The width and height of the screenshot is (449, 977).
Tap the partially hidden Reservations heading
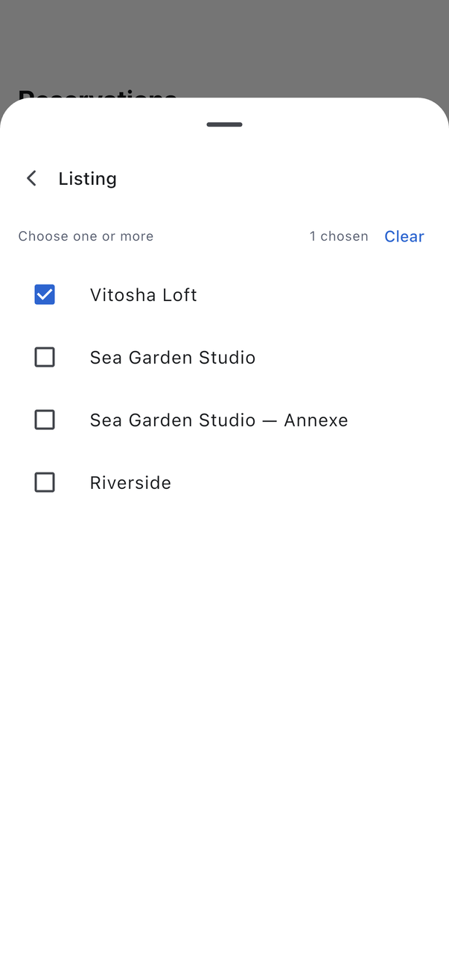(98, 94)
